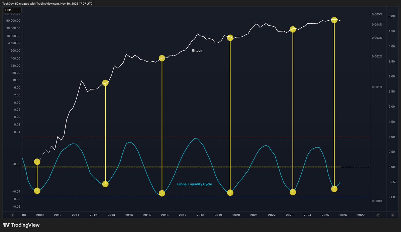Click the yellow marker at the 2009 cycle bottom
This screenshot has width=401, height=232.
[37, 191]
